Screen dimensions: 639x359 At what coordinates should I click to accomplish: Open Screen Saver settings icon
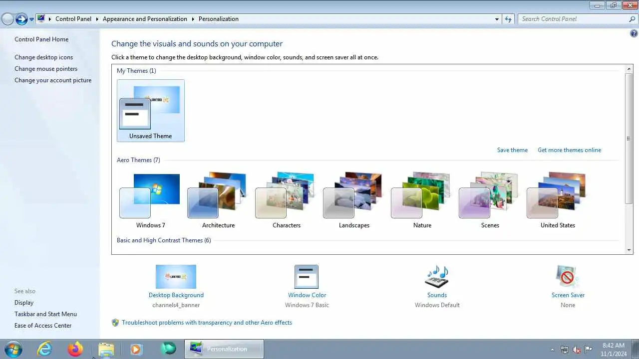click(x=568, y=277)
